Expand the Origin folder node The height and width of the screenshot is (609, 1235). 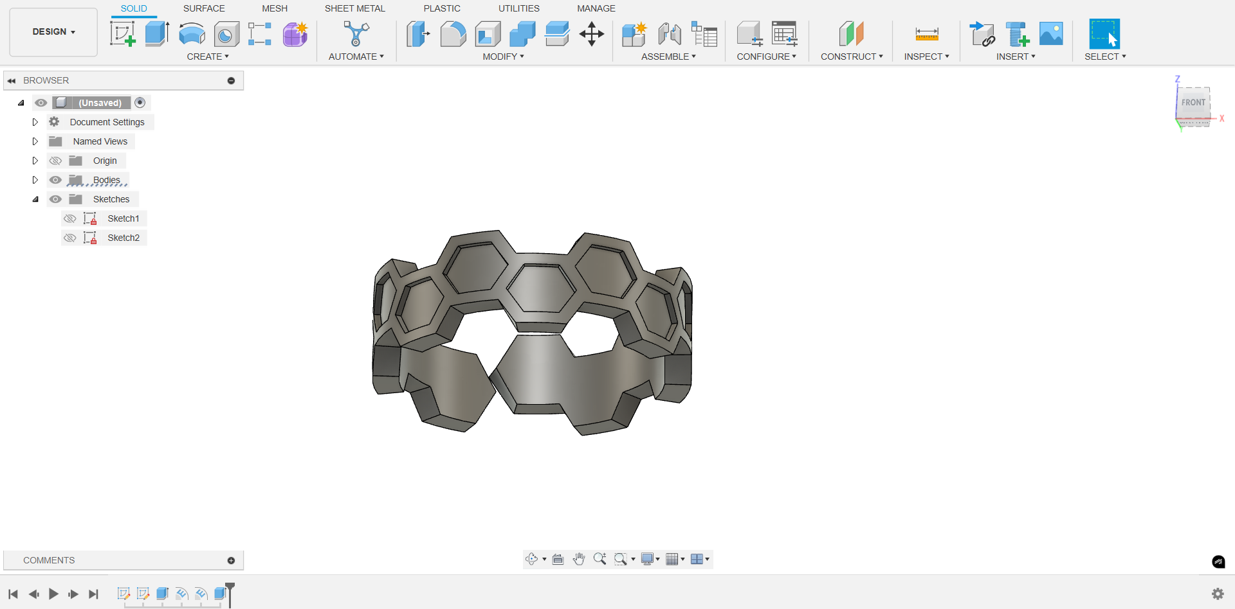click(35, 161)
